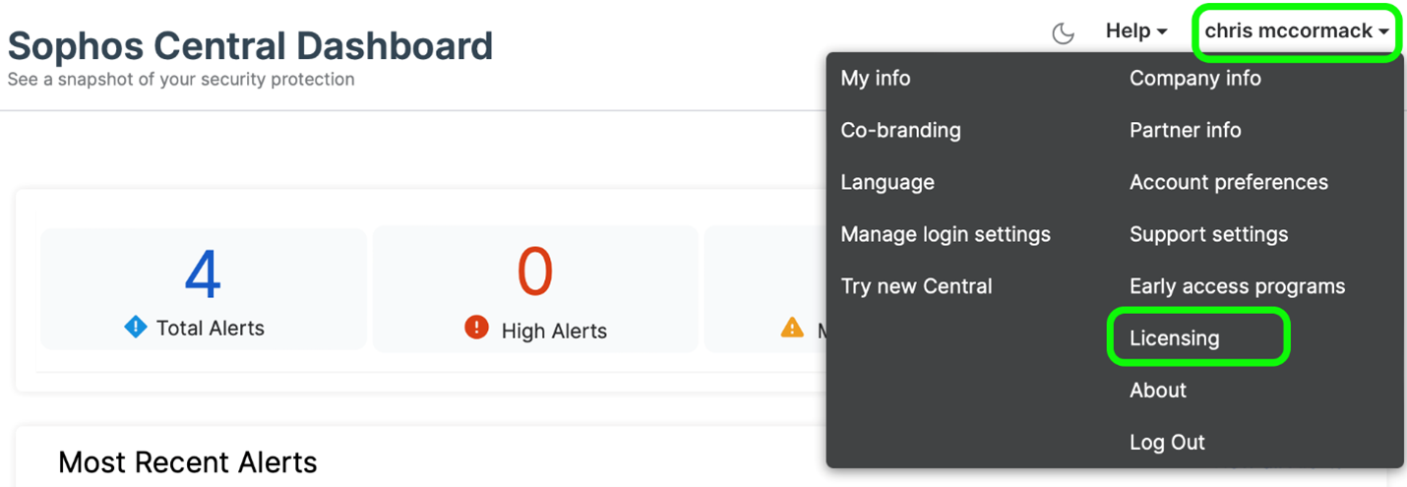Select Partner info entry
1407x487 pixels.
(1185, 131)
